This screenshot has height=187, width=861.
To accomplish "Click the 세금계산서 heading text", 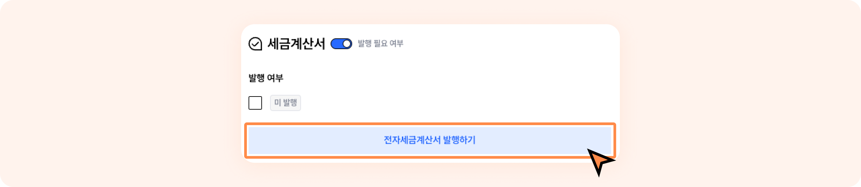I will click(x=296, y=44).
